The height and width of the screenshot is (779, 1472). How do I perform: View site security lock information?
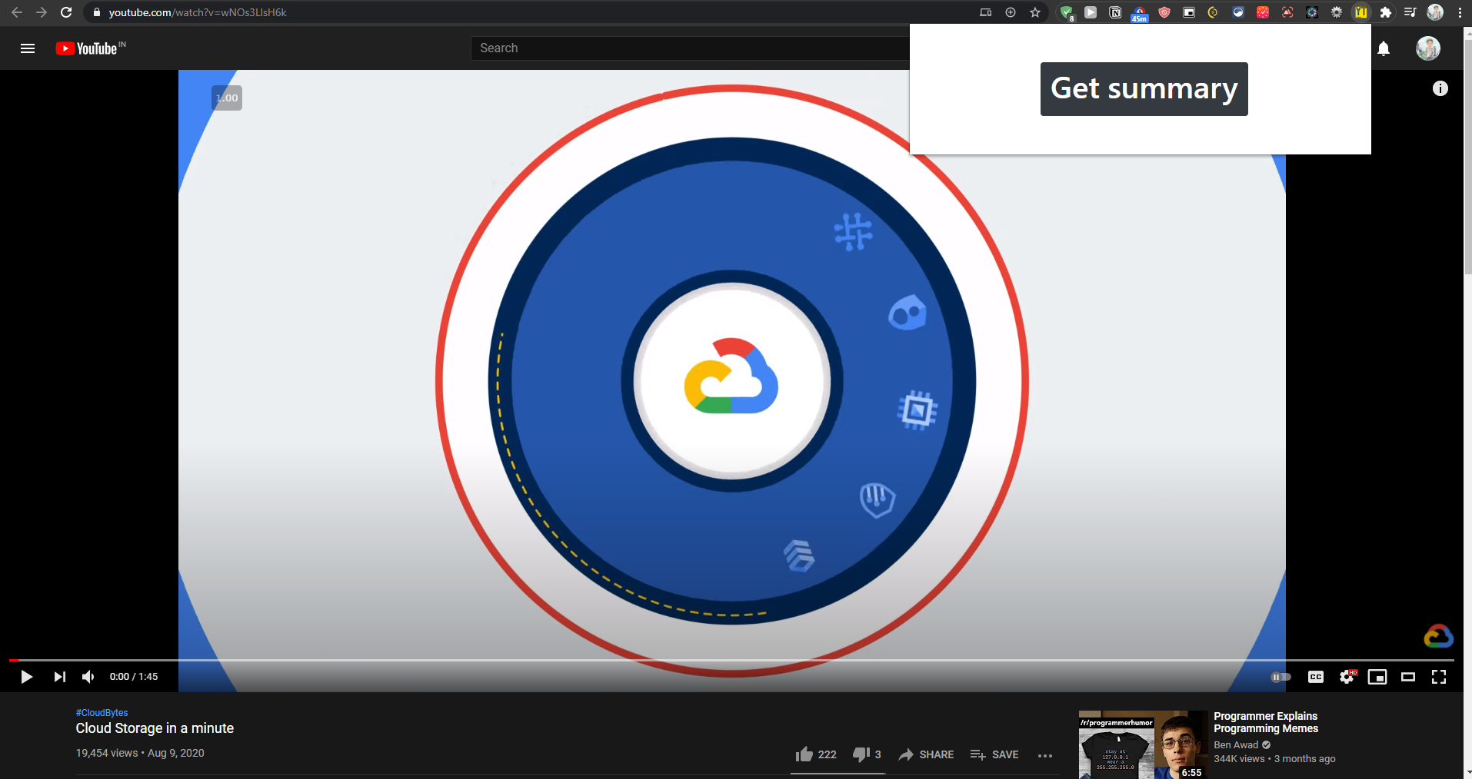96,12
